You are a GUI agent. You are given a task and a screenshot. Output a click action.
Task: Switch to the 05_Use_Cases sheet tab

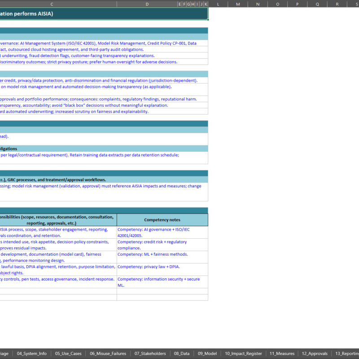pyautogui.click(x=68, y=354)
